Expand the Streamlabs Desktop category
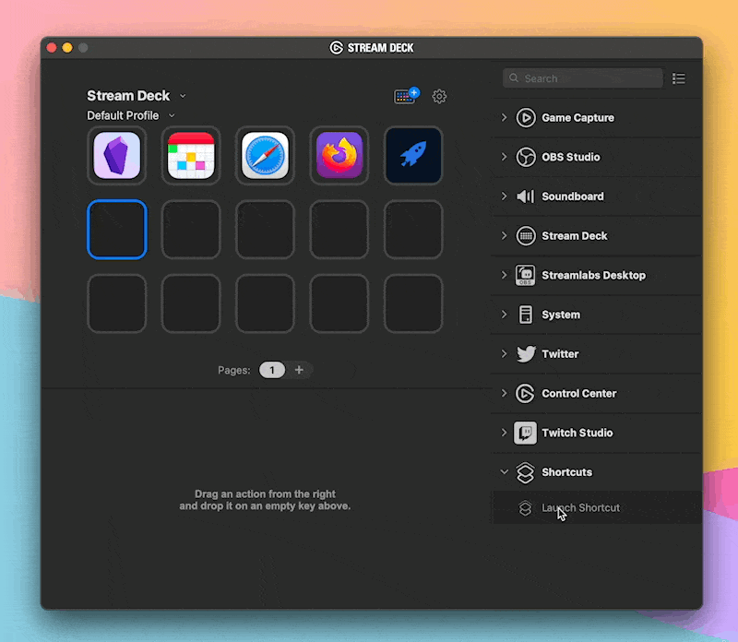Viewport: 738px width, 642px height. pos(504,276)
